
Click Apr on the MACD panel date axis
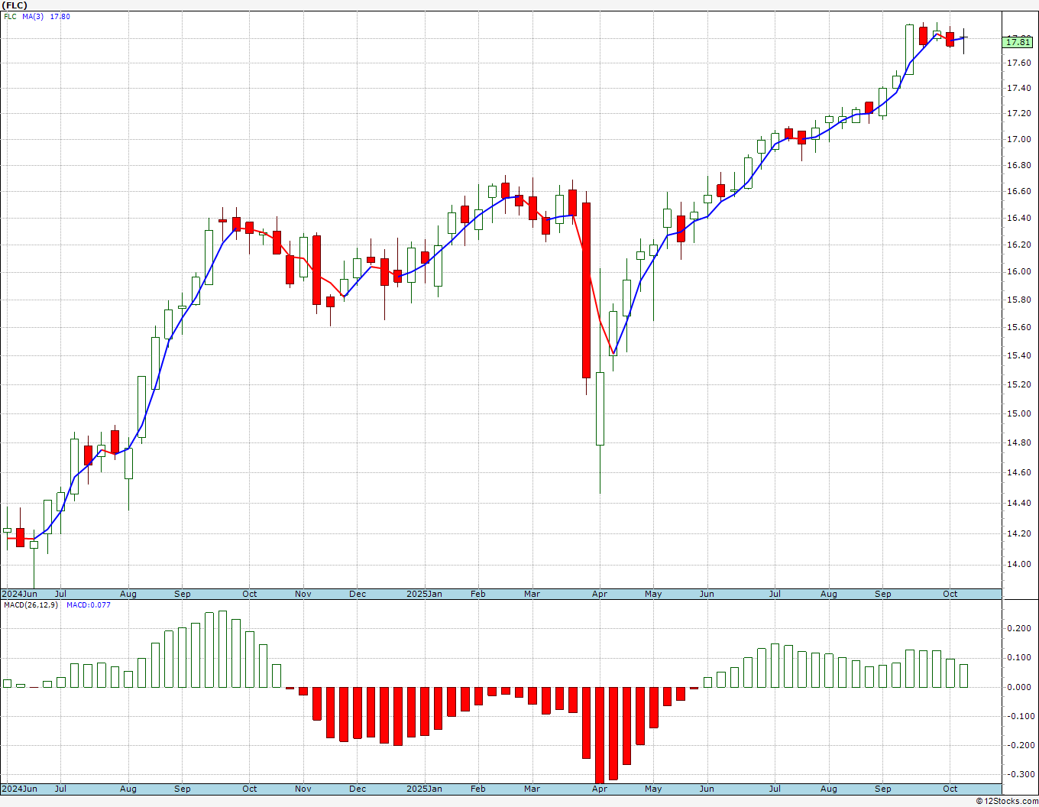click(600, 789)
